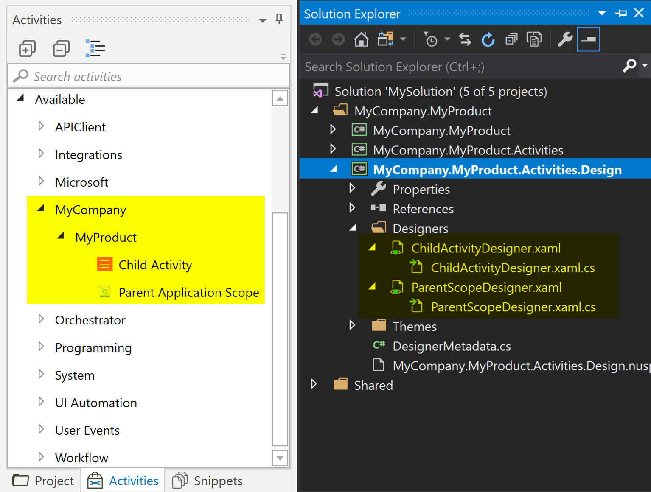Toggle Show All Files icon

[x=534, y=39]
